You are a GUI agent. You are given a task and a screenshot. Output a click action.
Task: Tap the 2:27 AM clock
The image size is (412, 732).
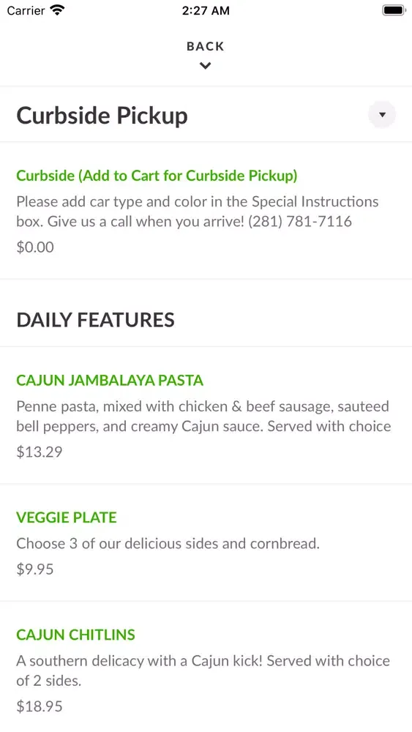(x=206, y=11)
